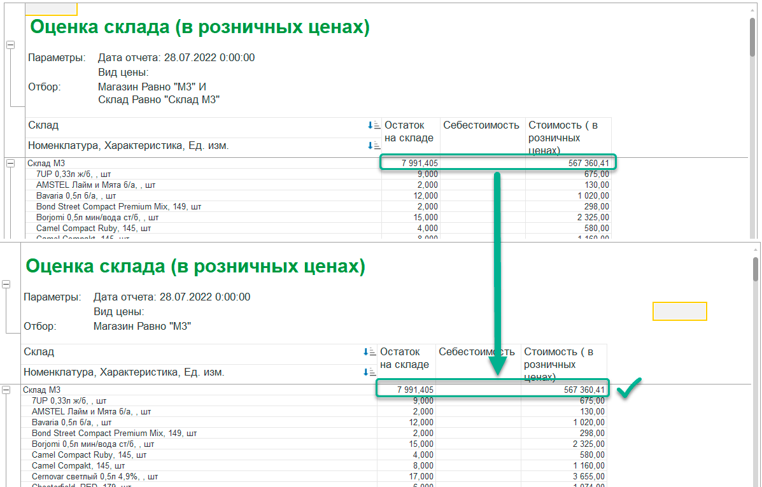Click the sort icon beside Склад header in bottom report
The height and width of the screenshot is (487, 762).
369,352
